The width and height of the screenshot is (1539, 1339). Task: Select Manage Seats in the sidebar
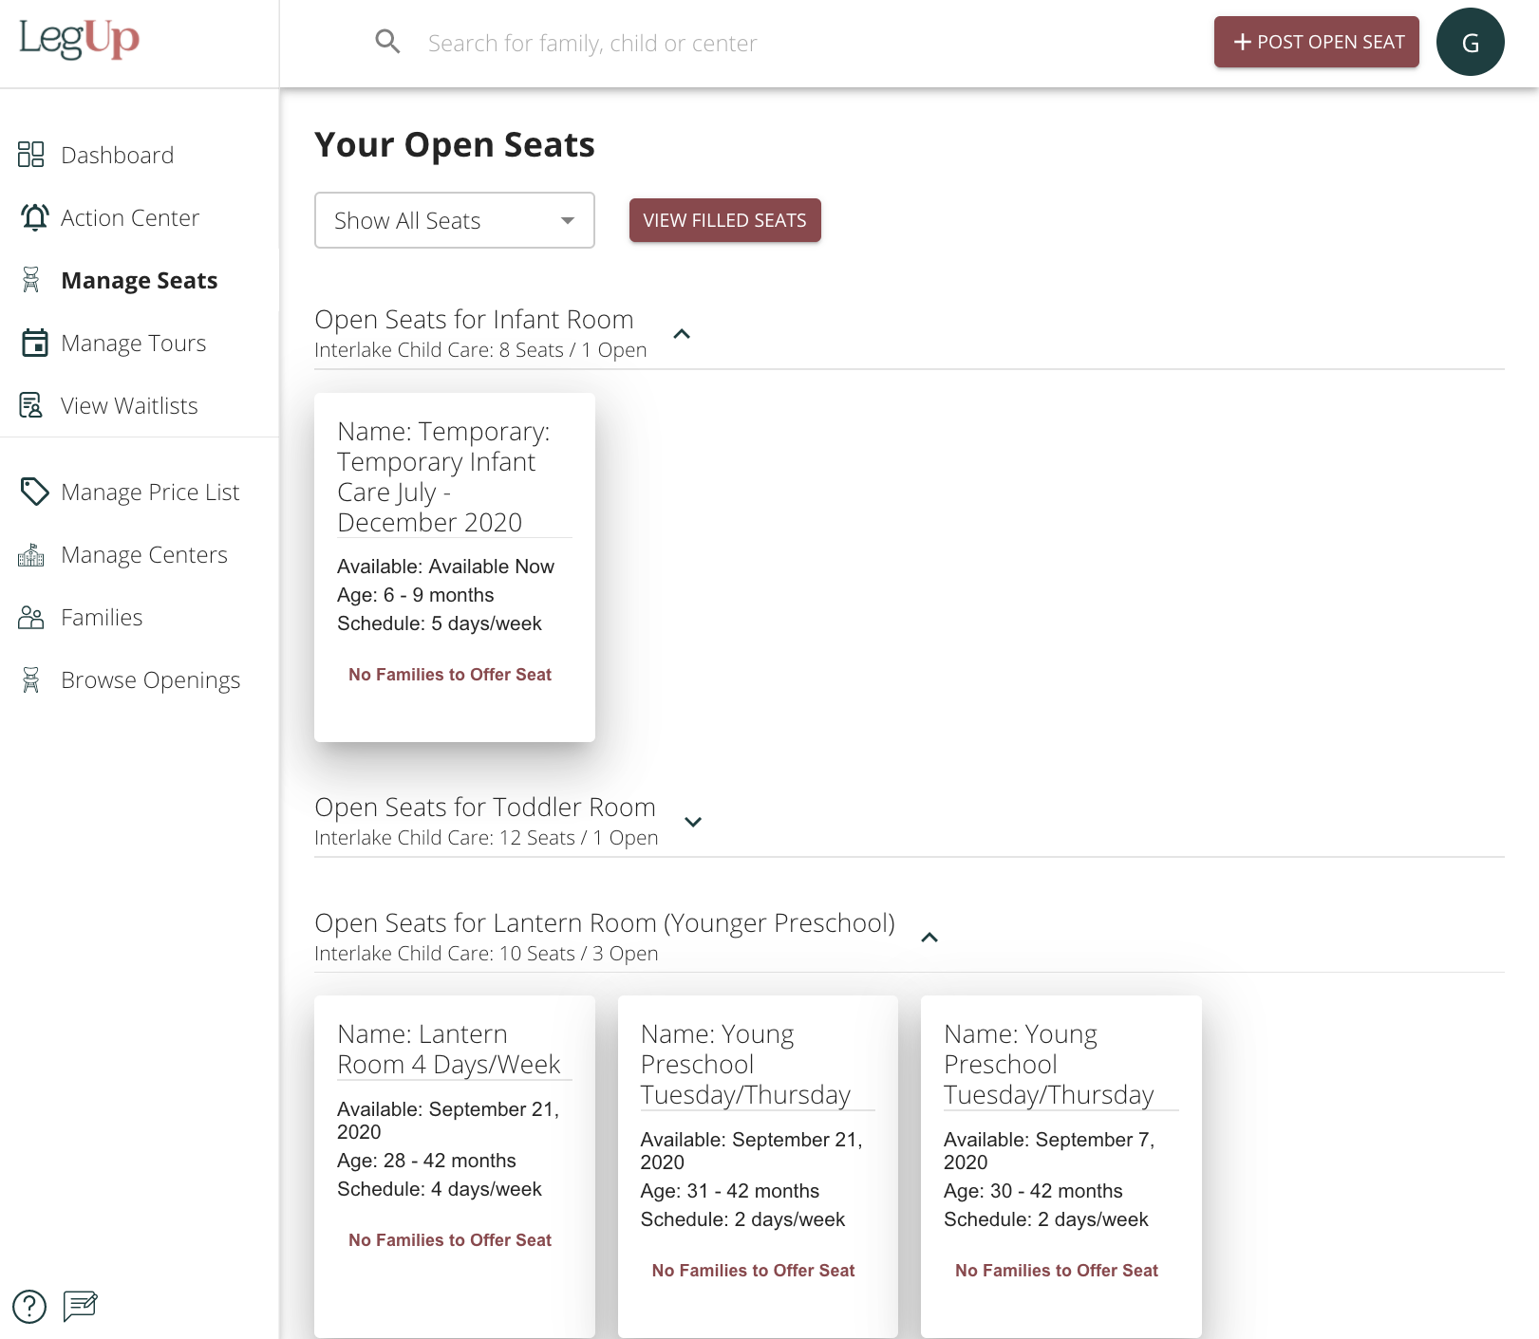tap(140, 280)
